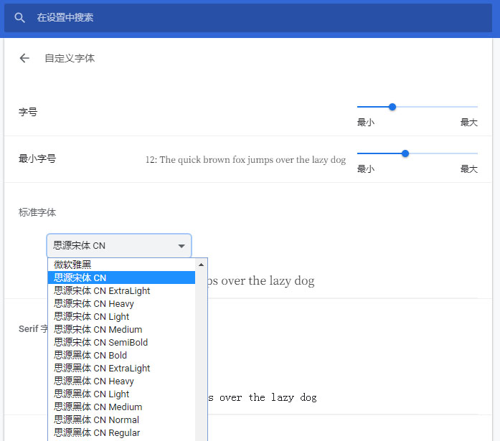
Task: Adjust the 最小字号 slider handle
Action: [405, 153]
